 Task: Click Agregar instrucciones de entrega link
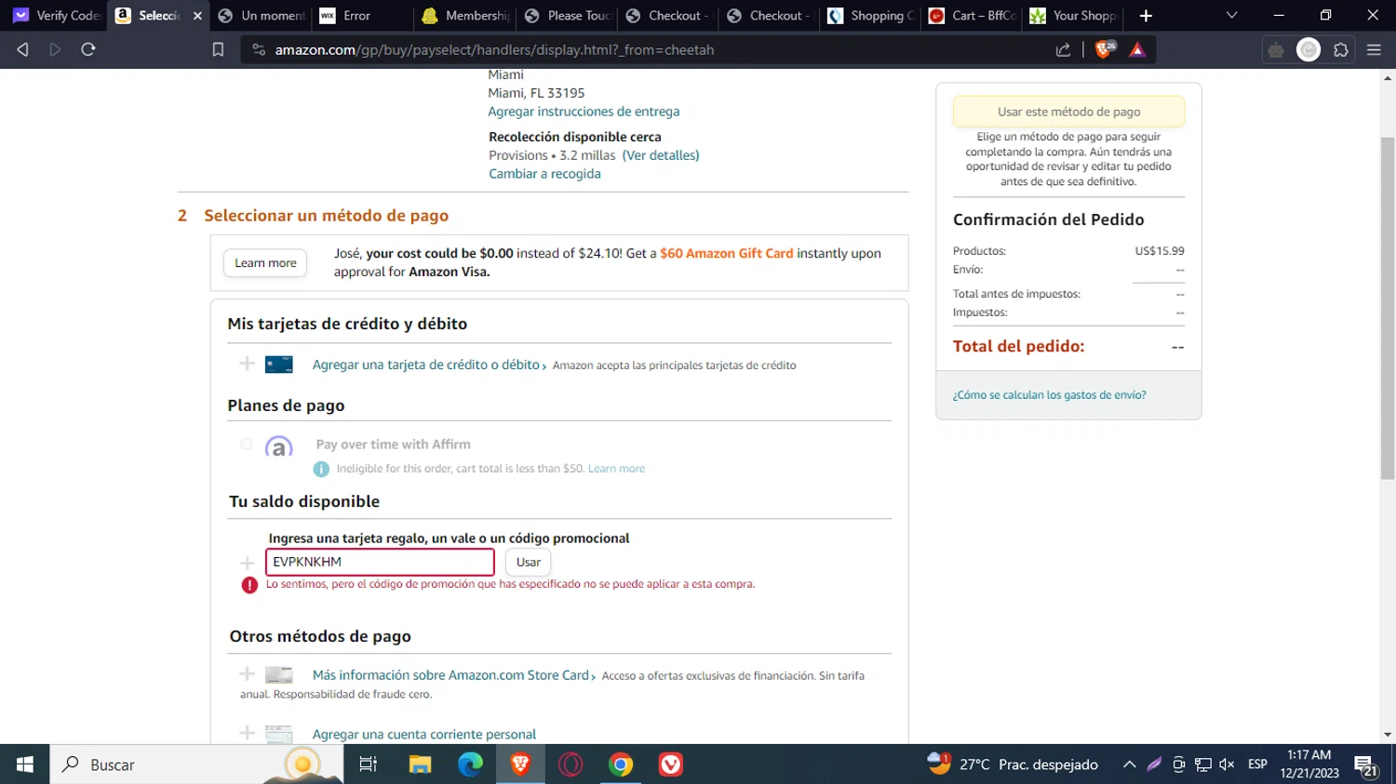[584, 112]
